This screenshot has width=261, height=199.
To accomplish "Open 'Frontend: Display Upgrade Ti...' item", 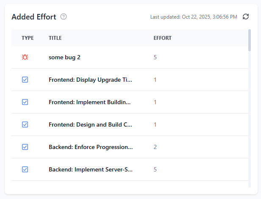I will click(x=90, y=80).
